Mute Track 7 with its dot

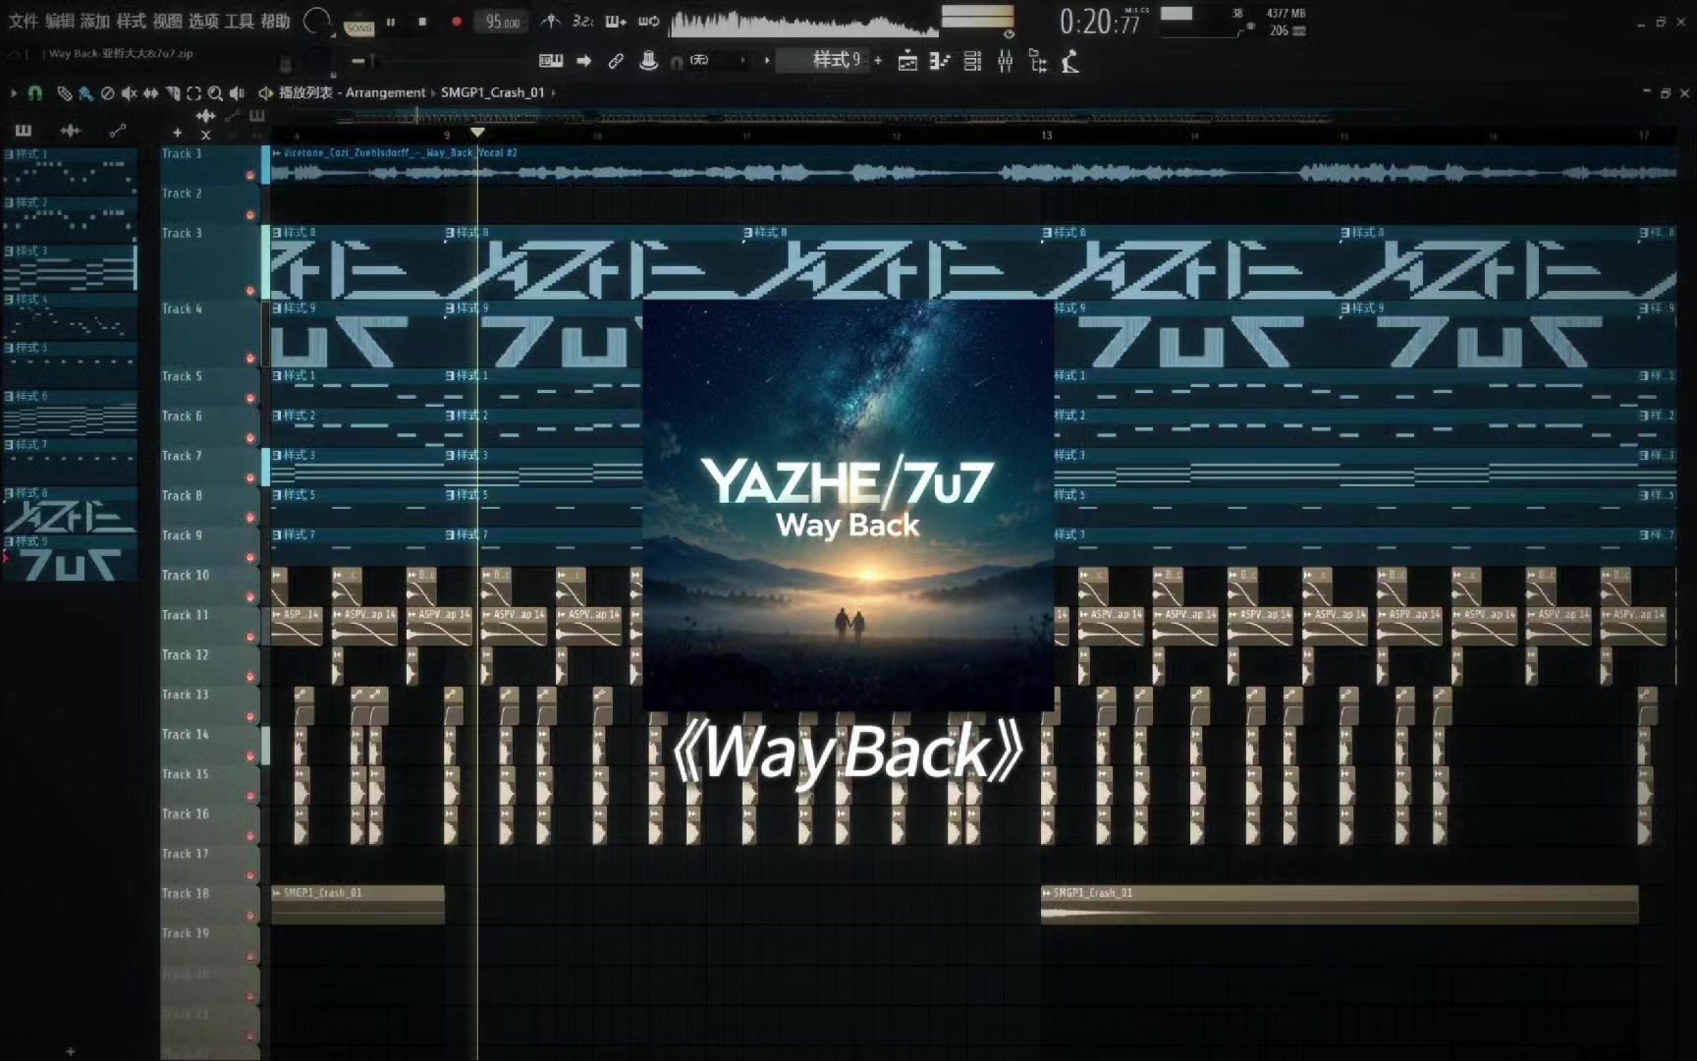(249, 478)
